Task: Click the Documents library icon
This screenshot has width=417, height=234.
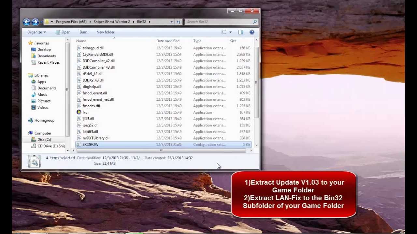Action: coord(34,88)
